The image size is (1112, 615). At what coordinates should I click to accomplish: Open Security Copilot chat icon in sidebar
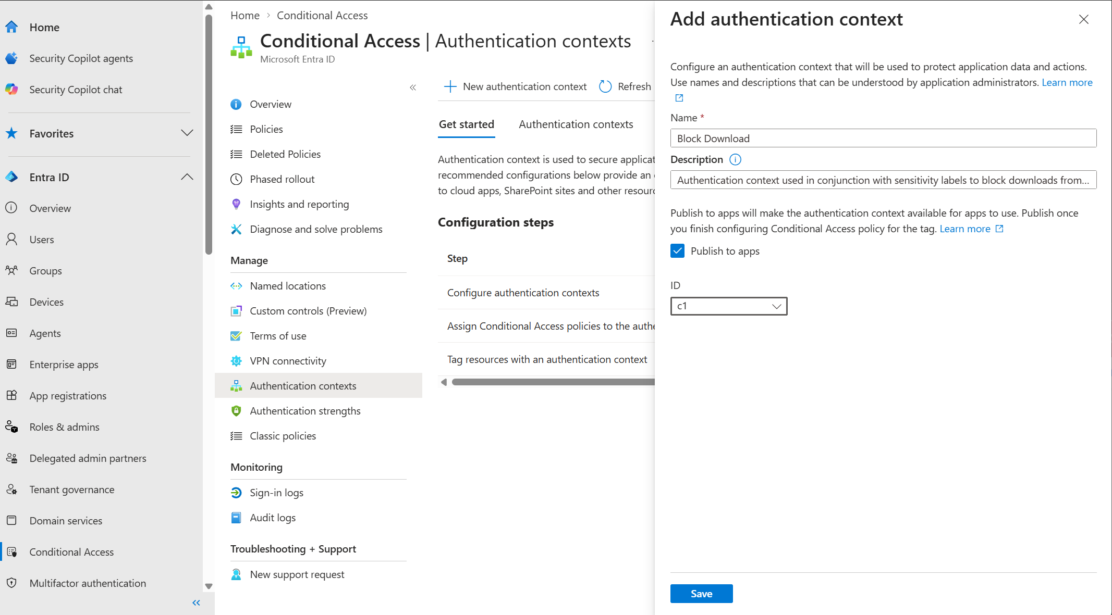click(x=11, y=89)
